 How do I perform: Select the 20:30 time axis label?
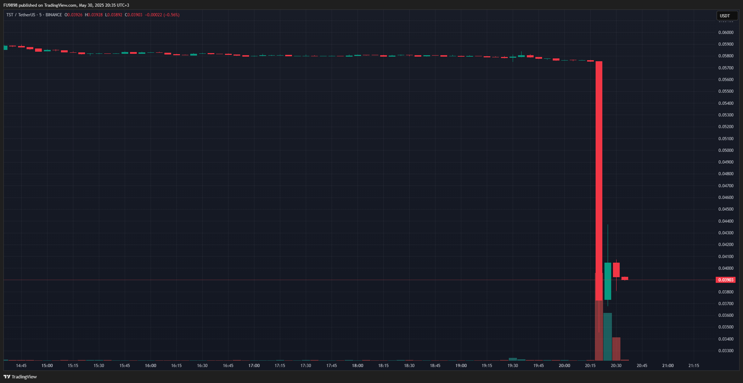tap(616, 366)
